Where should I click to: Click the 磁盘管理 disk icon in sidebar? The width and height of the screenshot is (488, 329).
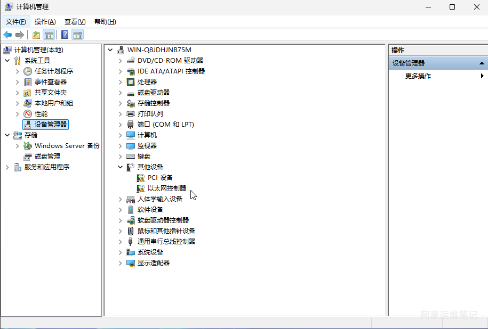coord(28,157)
